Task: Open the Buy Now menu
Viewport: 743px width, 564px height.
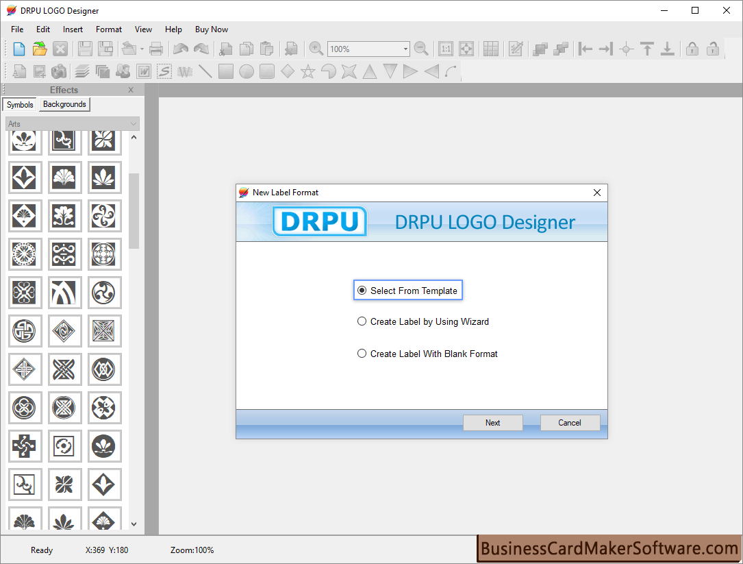Action: click(x=212, y=29)
